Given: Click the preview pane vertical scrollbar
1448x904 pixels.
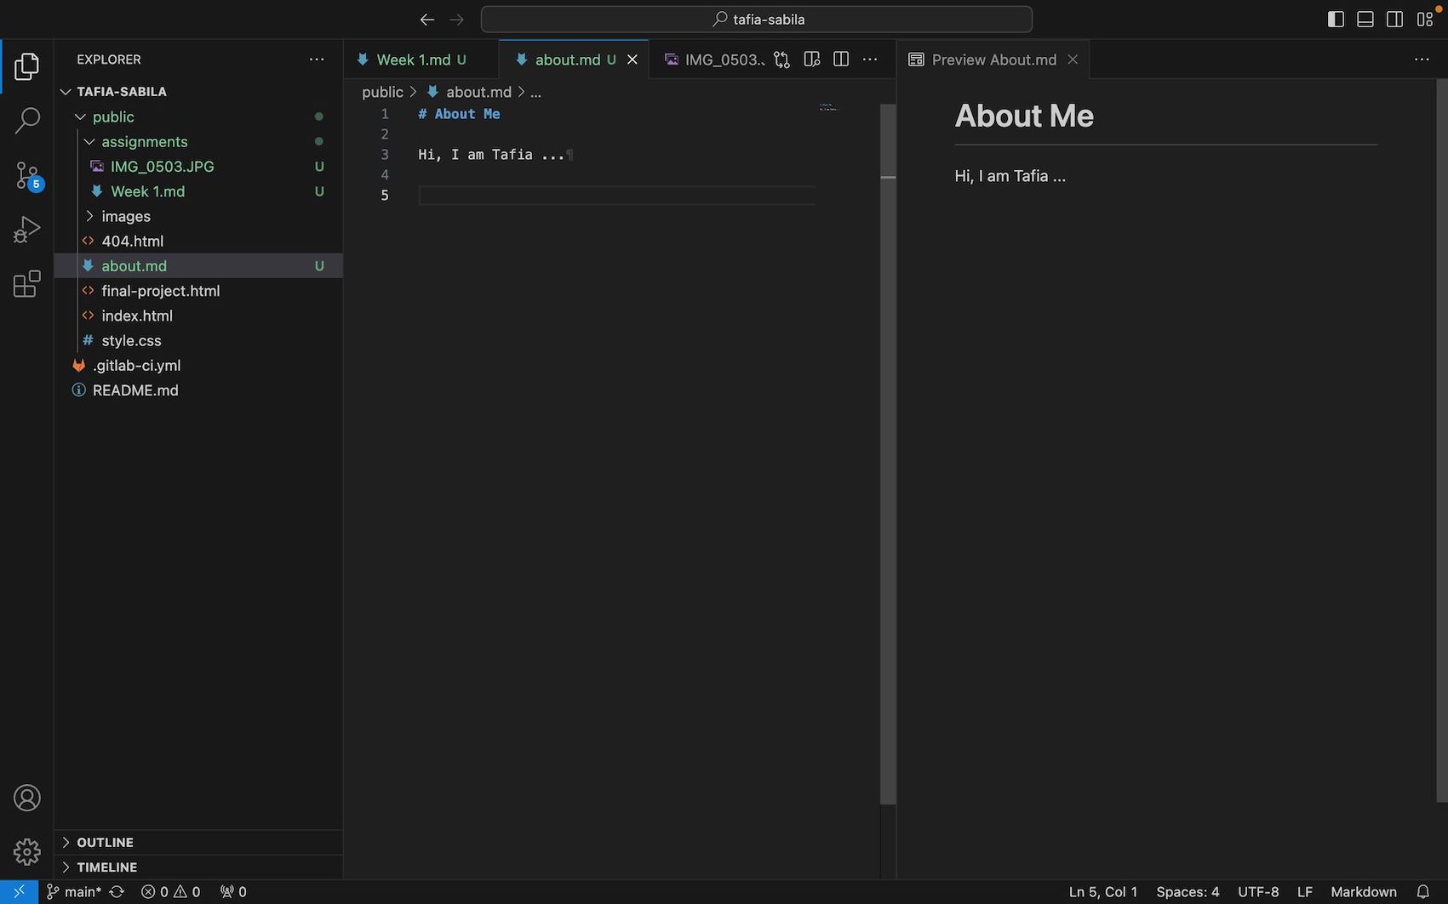Looking at the screenshot, I should (1441, 440).
